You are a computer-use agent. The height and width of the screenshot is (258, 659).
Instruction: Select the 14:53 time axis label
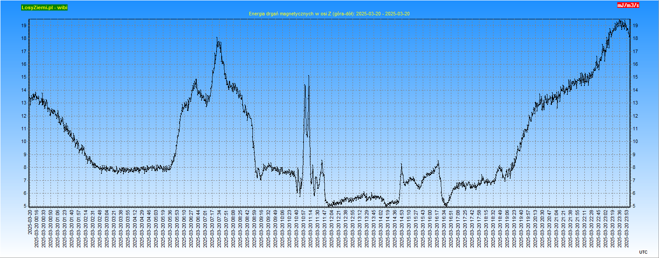[402, 228]
